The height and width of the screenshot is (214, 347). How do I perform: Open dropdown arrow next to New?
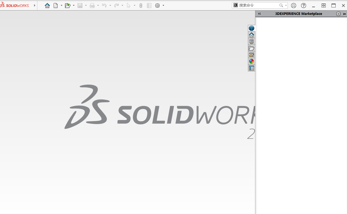point(61,6)
